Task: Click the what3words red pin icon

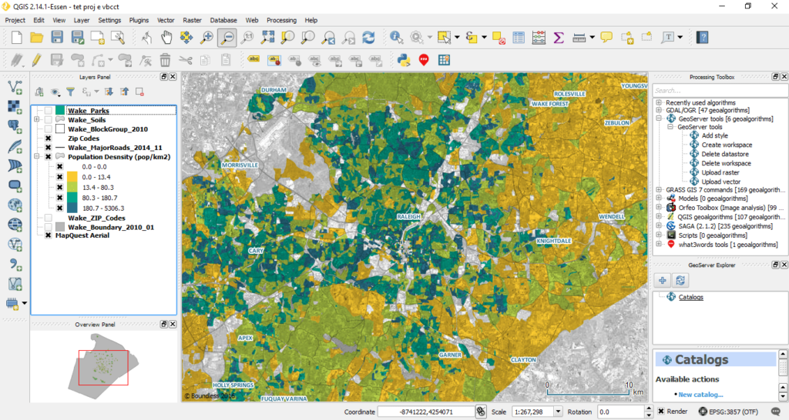Action: pyautogui.click(x=424, y=60)
